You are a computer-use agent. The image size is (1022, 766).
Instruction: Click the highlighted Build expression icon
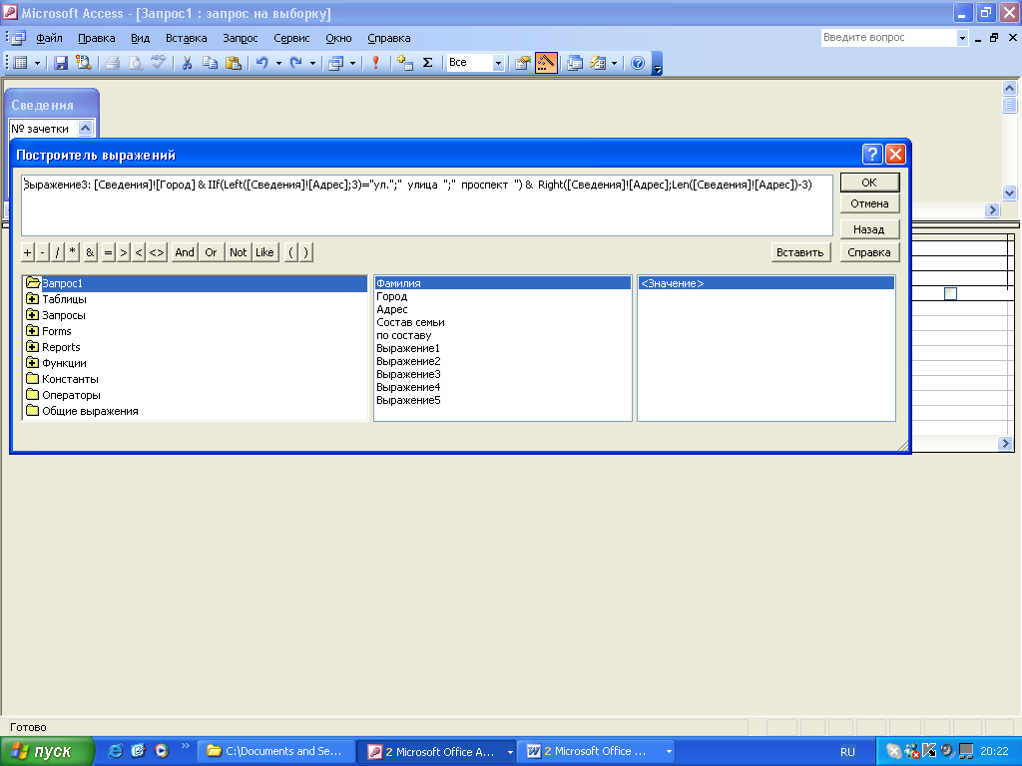click(546, 63)
